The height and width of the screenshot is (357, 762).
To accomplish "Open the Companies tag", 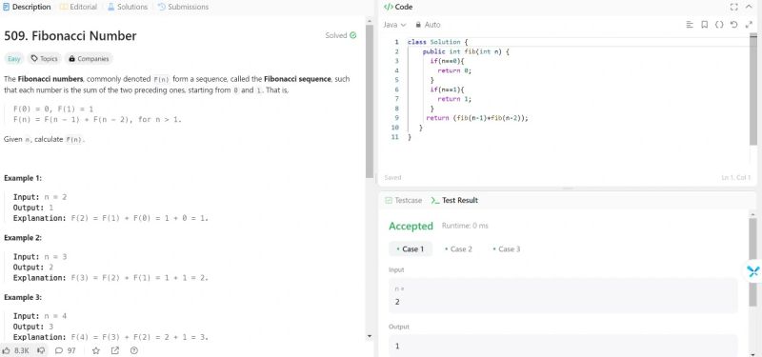I will point(89,59).
